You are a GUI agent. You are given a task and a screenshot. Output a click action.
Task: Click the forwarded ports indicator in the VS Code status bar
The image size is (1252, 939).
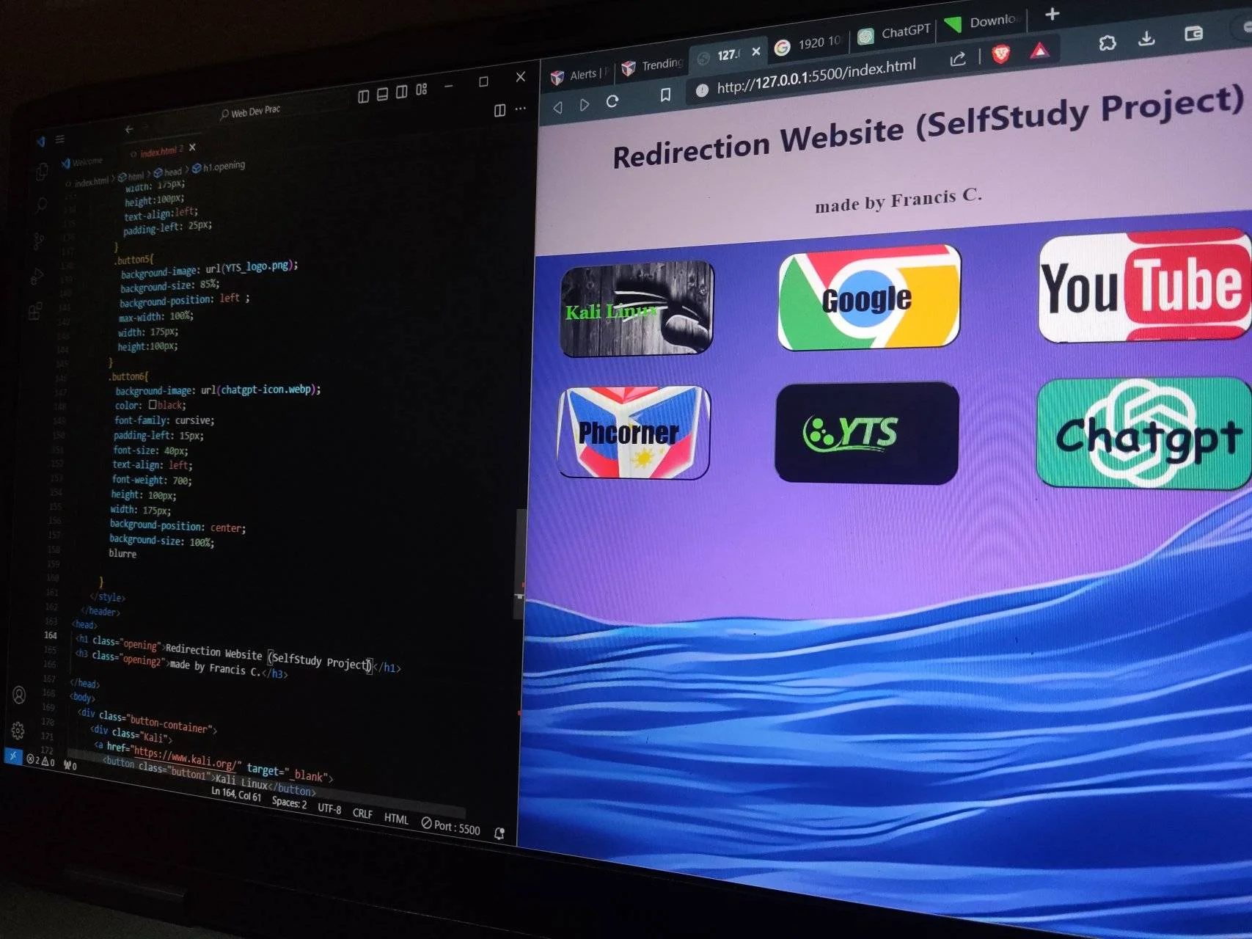(70, 766)
